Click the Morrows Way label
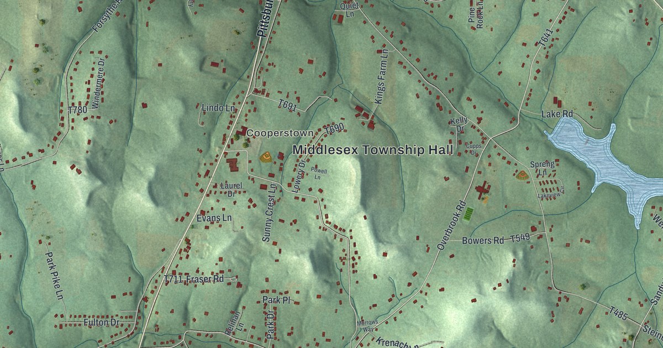 click(367, 325)
